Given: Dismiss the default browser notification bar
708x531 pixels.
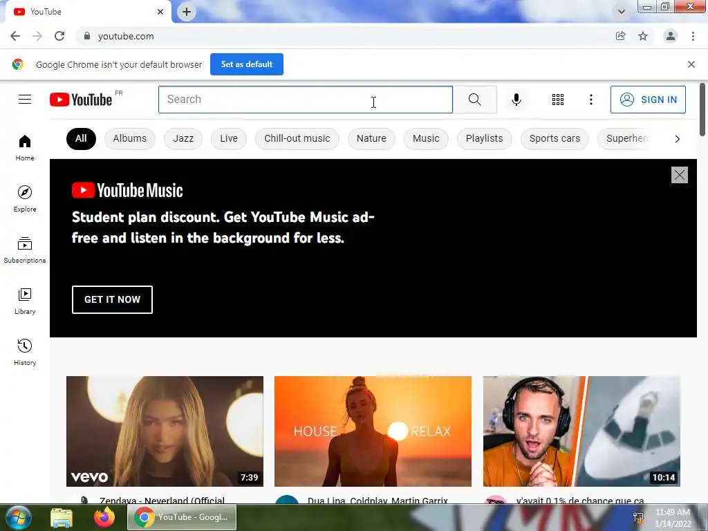Looking at the screenshot, I should click(x=691, y=64).
